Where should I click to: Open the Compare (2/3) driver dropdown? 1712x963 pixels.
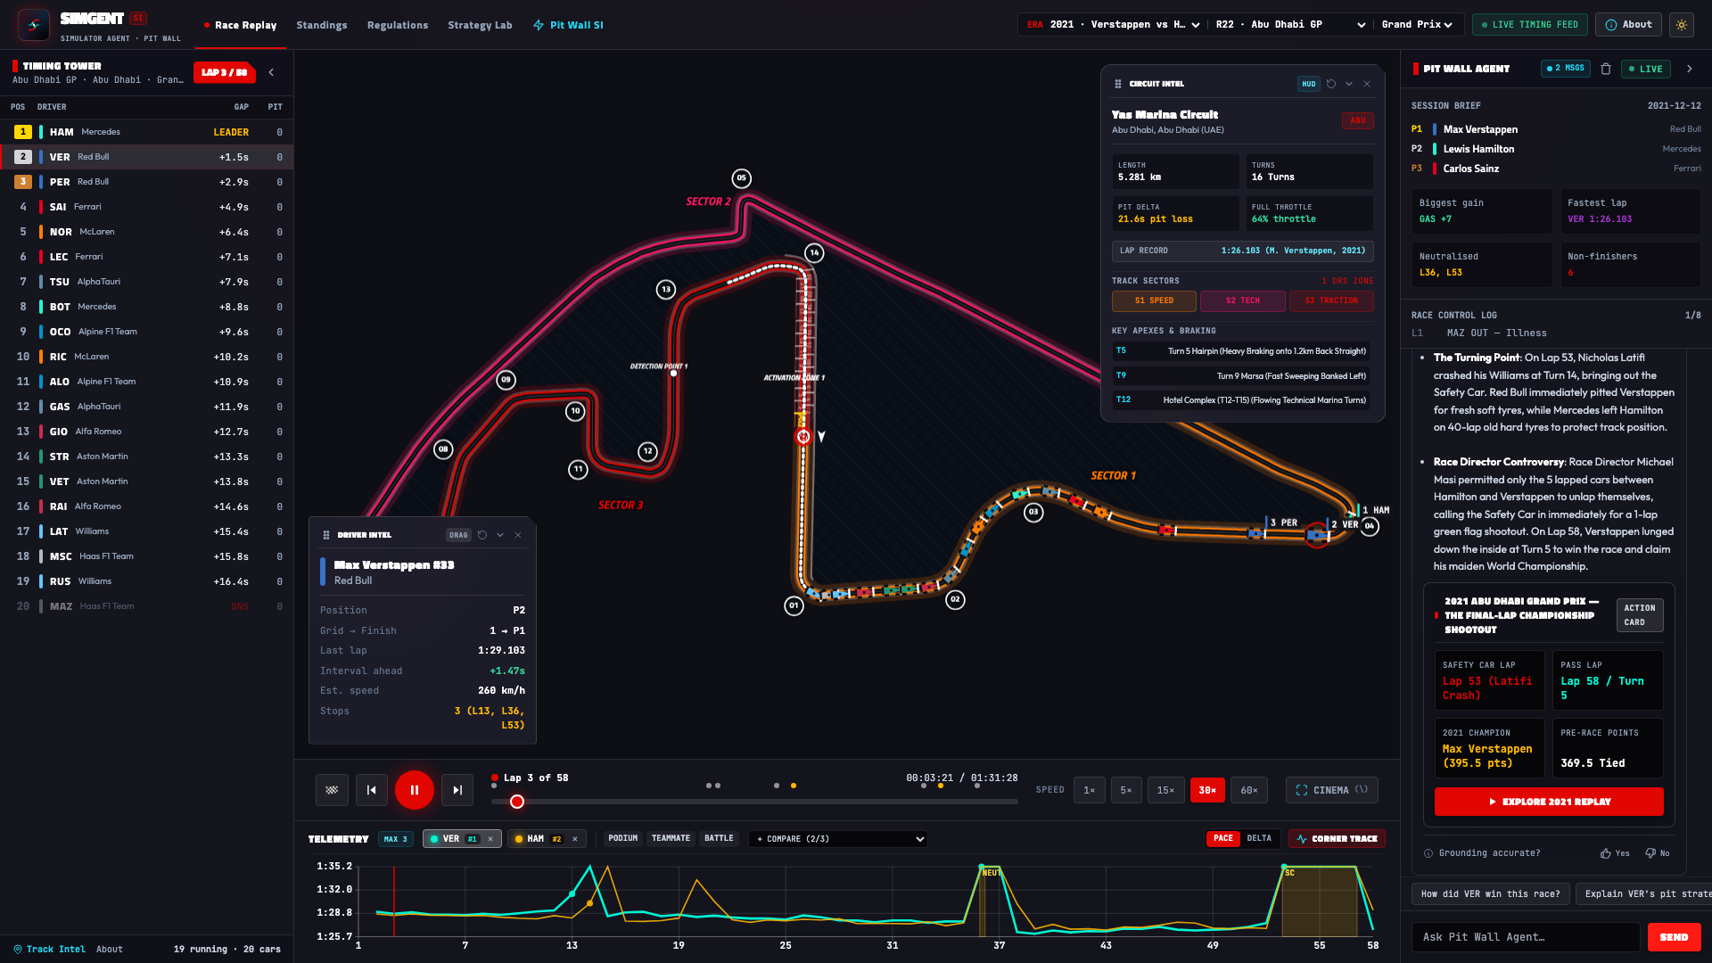coord(839,839)
